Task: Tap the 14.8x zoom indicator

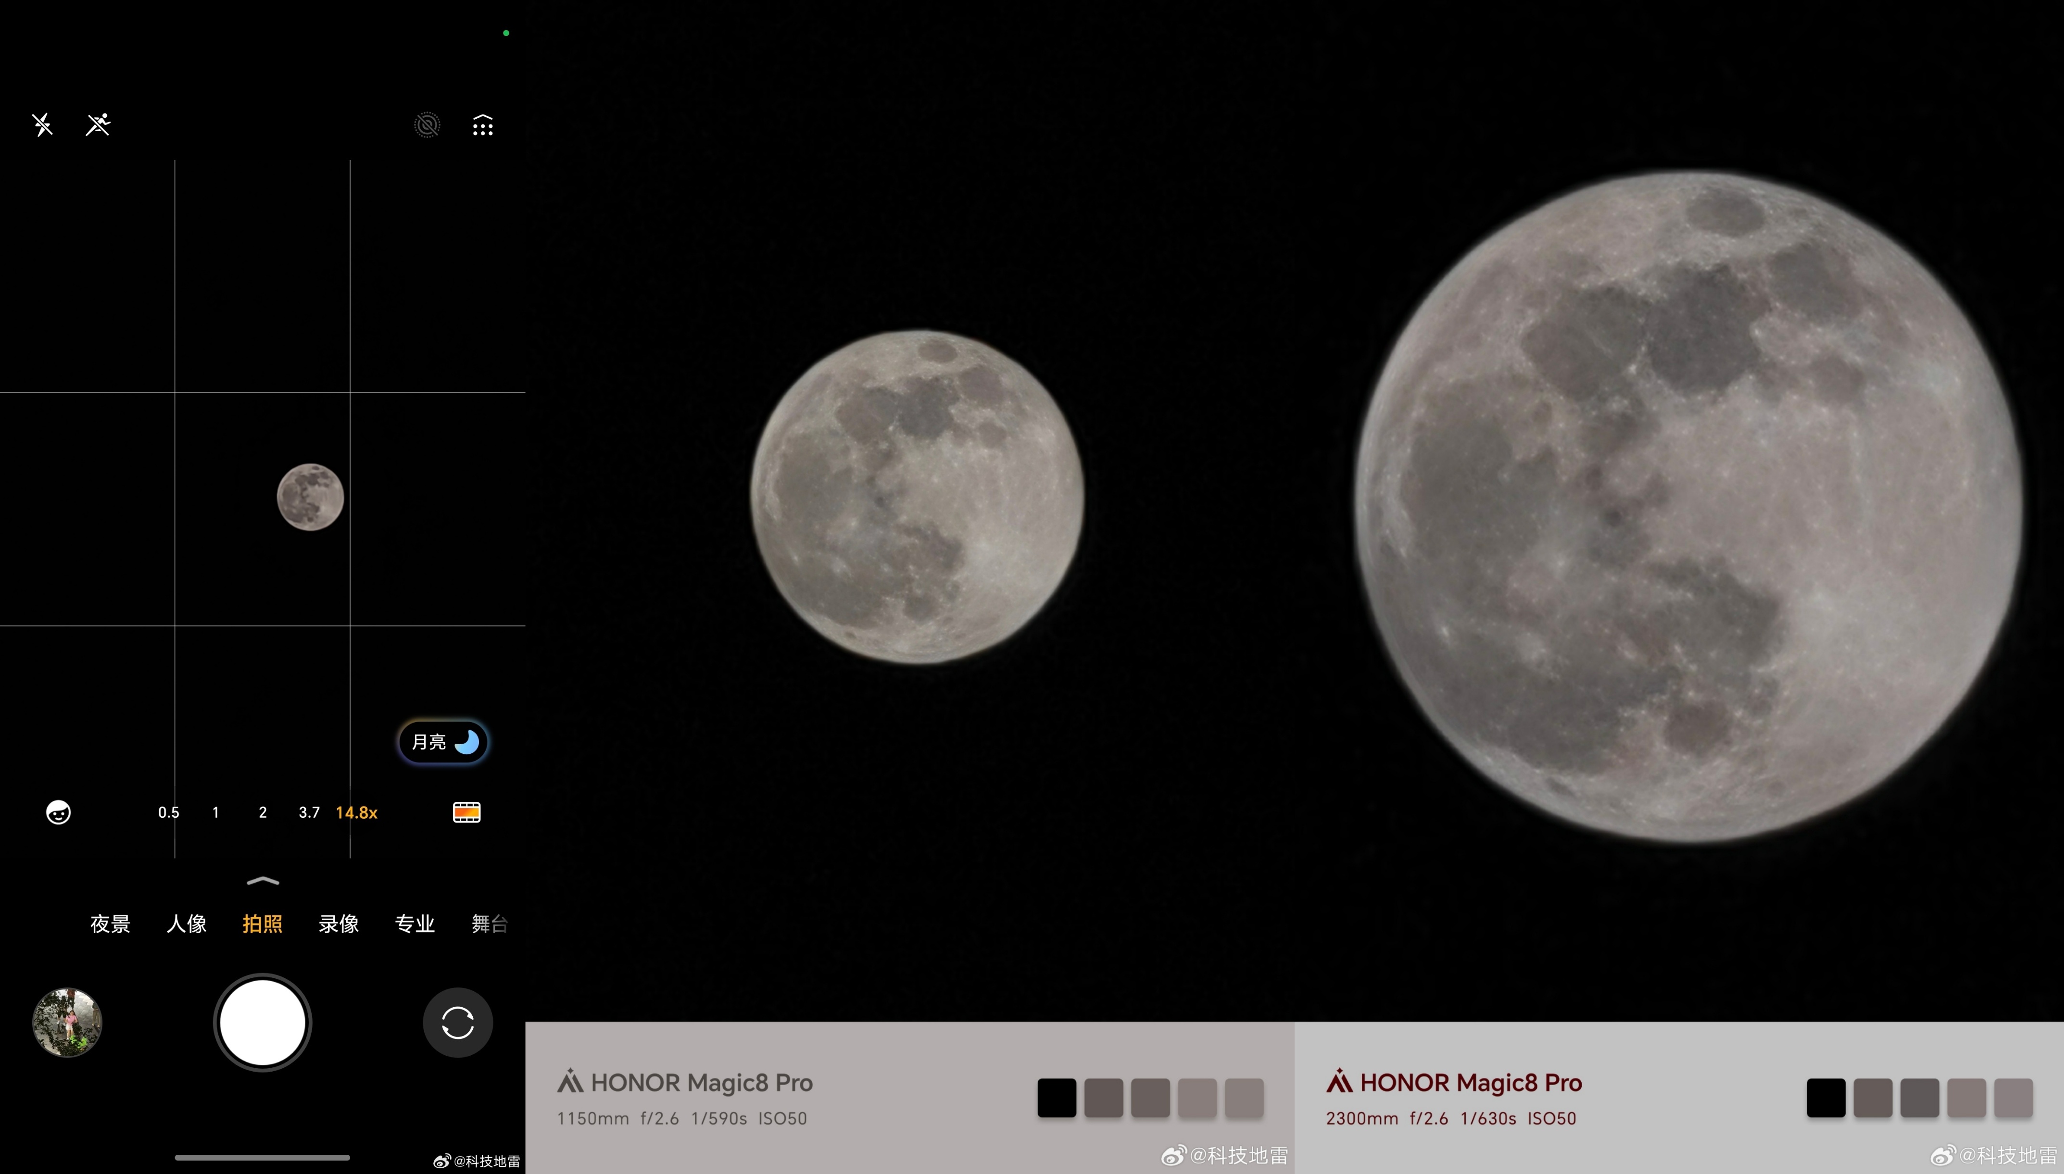Action: tap(356, 812)
